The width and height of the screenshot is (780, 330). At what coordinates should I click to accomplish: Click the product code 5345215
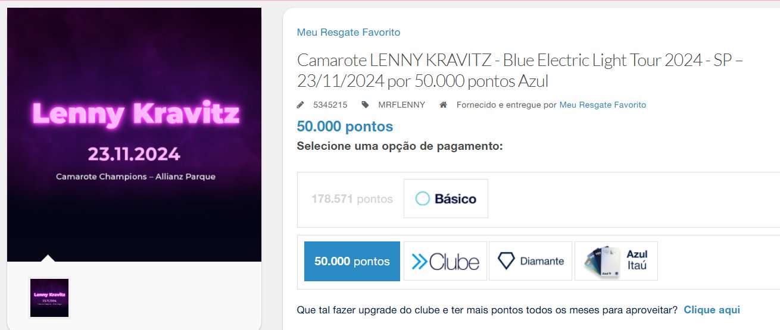pyautogui.click(x=330, y=105)
